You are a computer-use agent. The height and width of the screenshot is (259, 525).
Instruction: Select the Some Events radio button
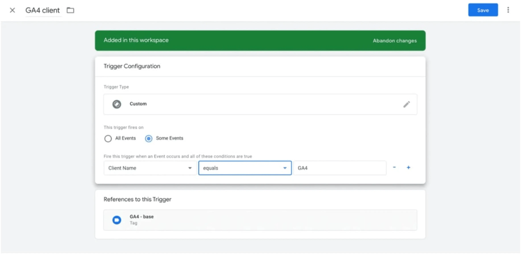tap(149, 139)
